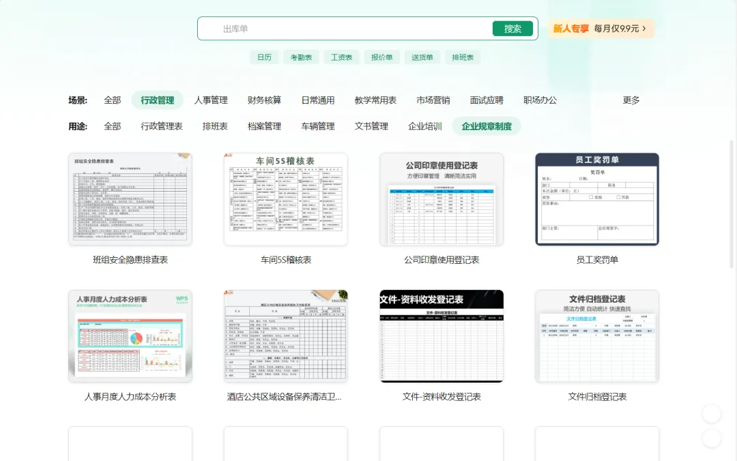Choose the 财务核算 scene filter
737x461 pixels.
pos(264,100)
